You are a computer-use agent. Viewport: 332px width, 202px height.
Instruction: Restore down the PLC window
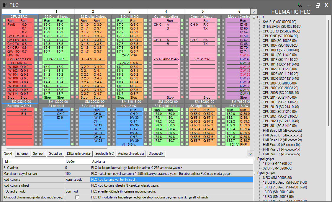(318, 5)
